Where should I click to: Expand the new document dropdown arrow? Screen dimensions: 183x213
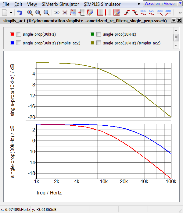click(x=11, y=13)
